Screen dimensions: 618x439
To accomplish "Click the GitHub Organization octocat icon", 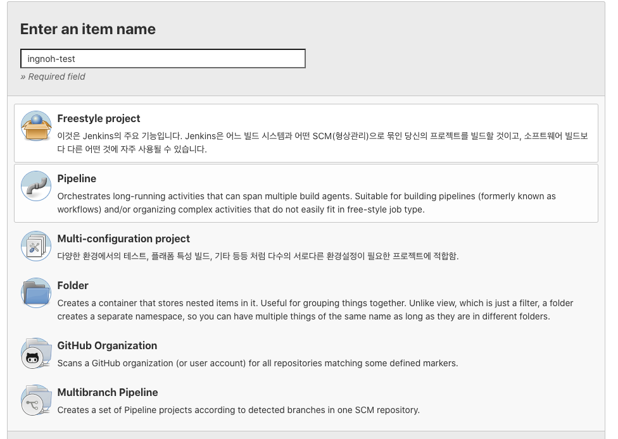I will pyautogui.click(x=36, y=353).
